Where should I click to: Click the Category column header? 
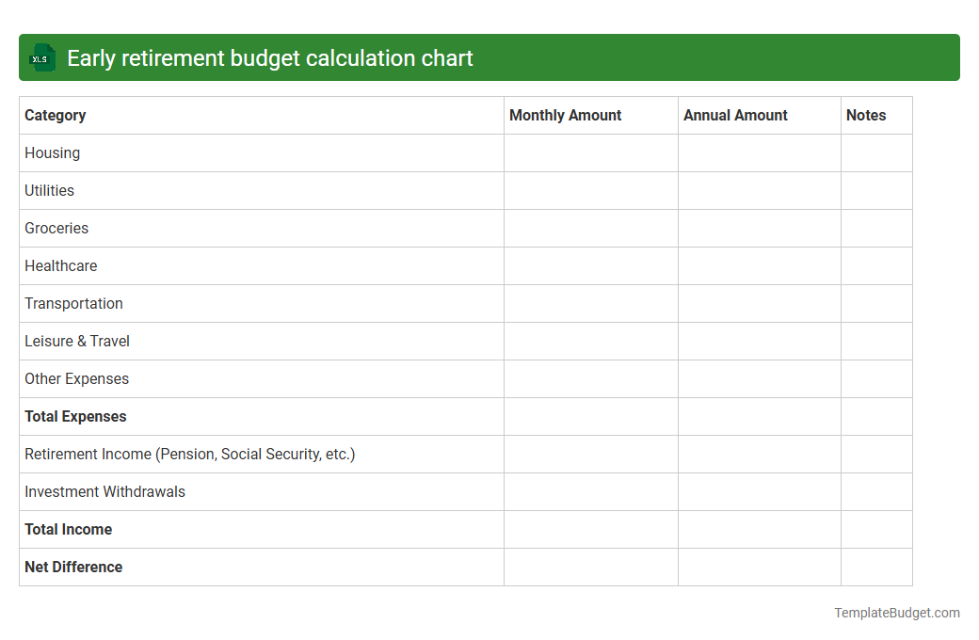coord(55,115)
